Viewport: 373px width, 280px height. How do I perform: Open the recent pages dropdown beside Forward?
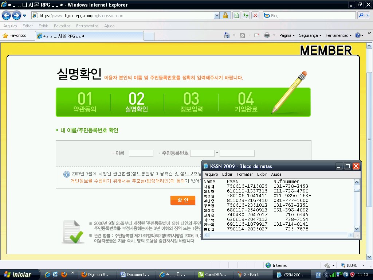(x=24, y=16)
